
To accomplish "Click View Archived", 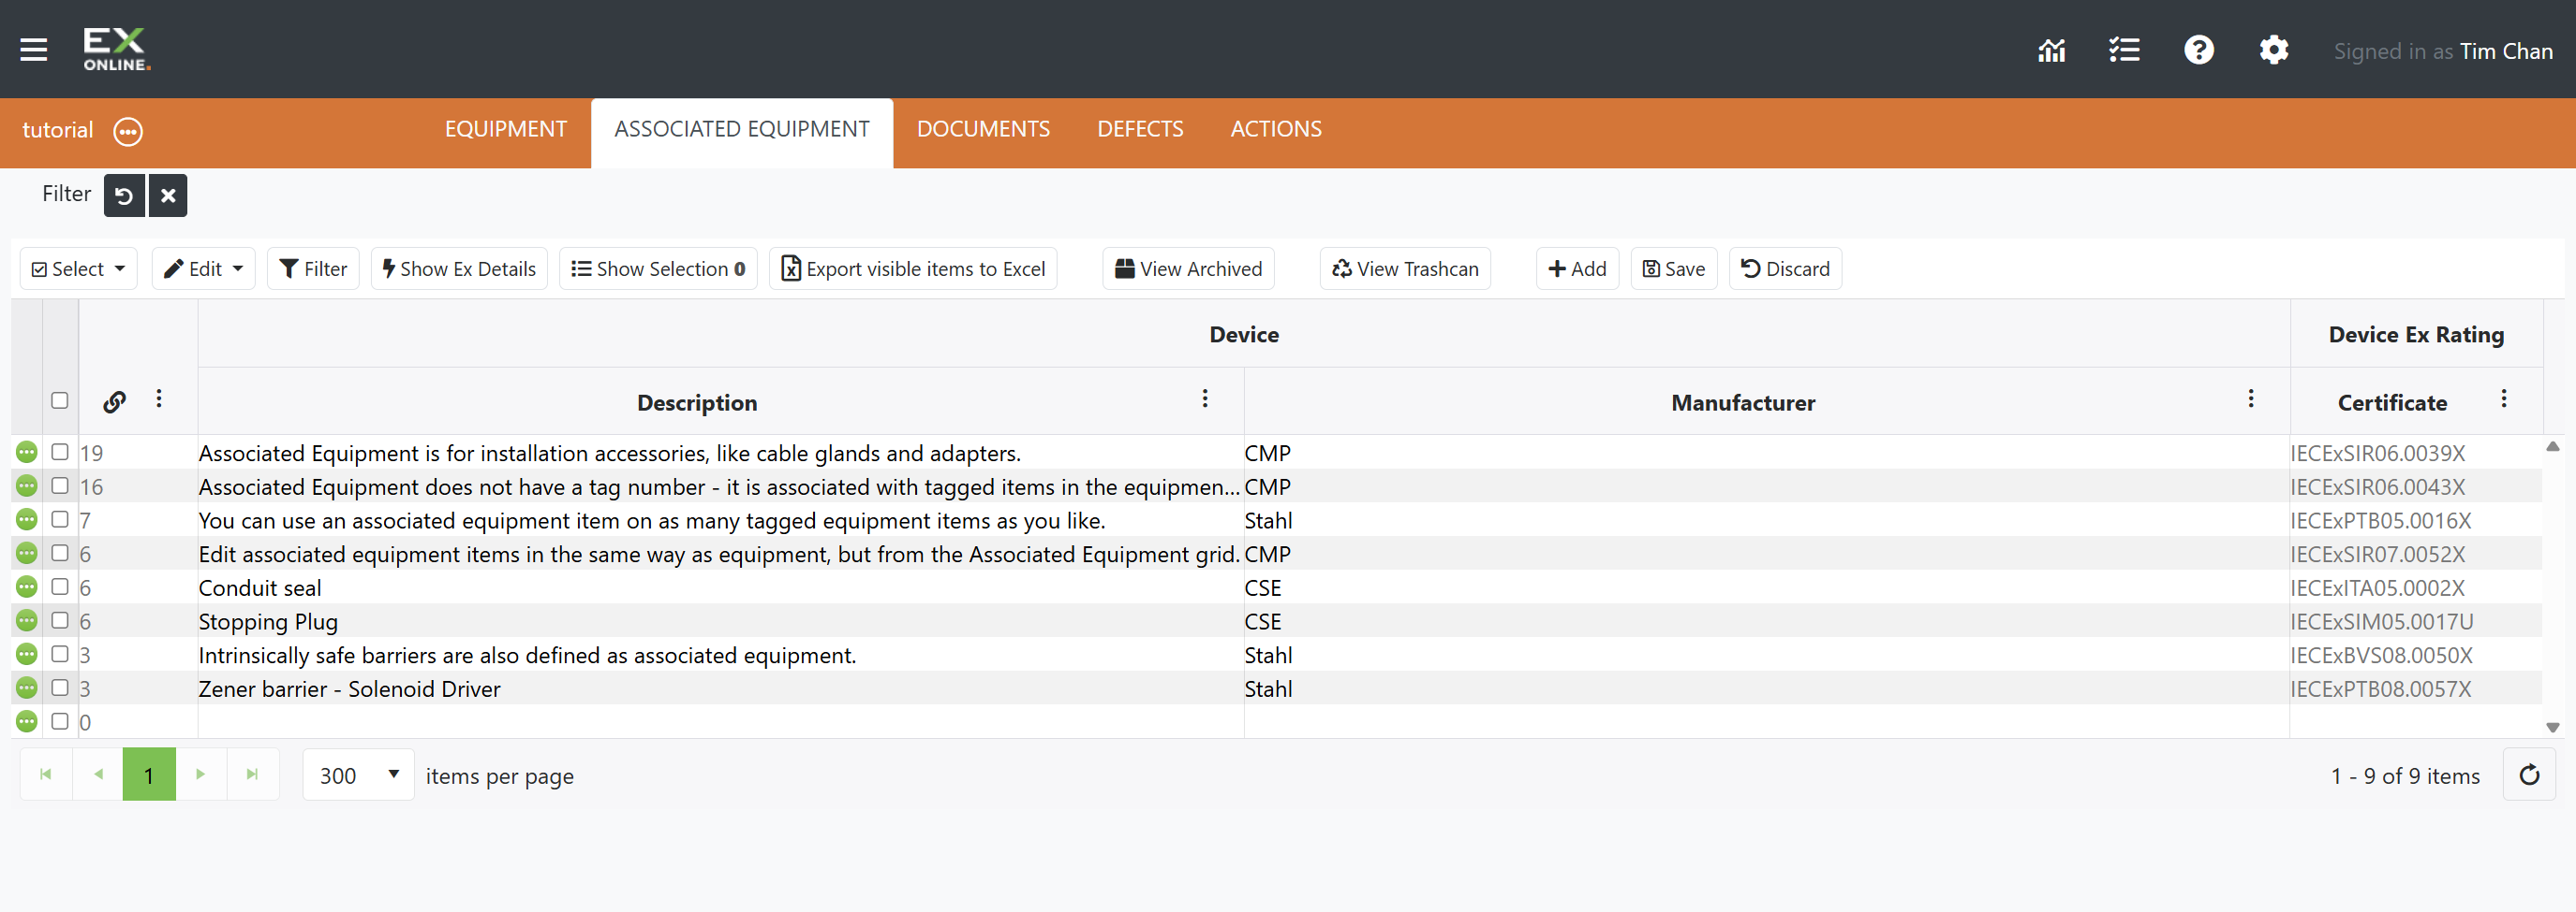I will click(x=1188, y=268).
